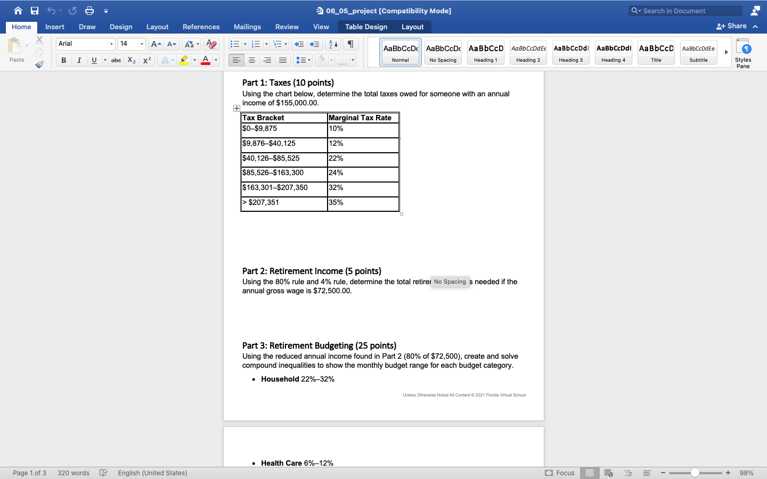Adjust the zoom slider handle
The width and height of the screenshot is (767, 479).
click(x=695, y=473)
